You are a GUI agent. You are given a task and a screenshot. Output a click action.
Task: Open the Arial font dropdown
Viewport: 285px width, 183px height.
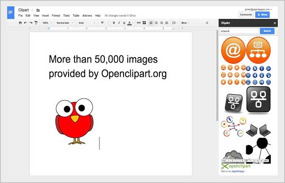click(87, 23)
